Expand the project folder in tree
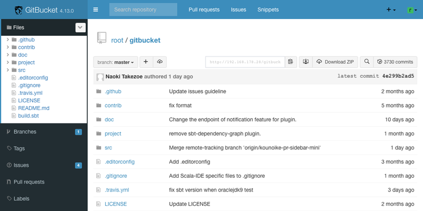This screenshot has height=211, width=423. [x=8, y=62]
